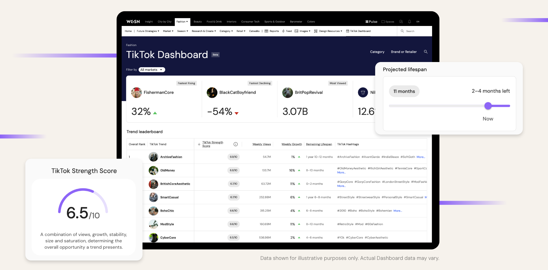Expand the Season menu
Screen dimensions: 548x270
pyautogui.click(x=183, y=31)
